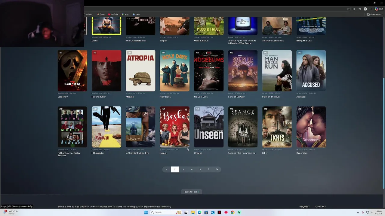385x216 pixels.
Task: Click the taskbar Search box
Action: click(x=166, y=212)
